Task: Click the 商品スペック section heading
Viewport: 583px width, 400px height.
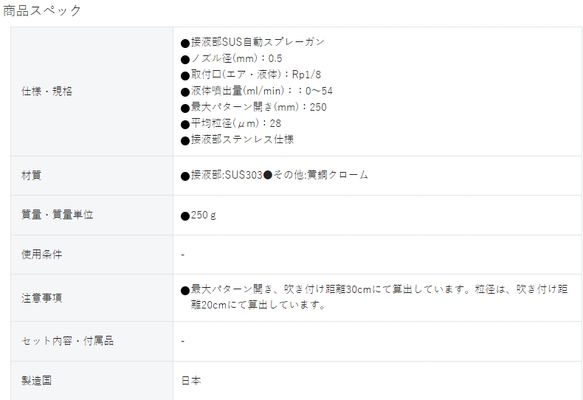Action: (x=41, y=11)
